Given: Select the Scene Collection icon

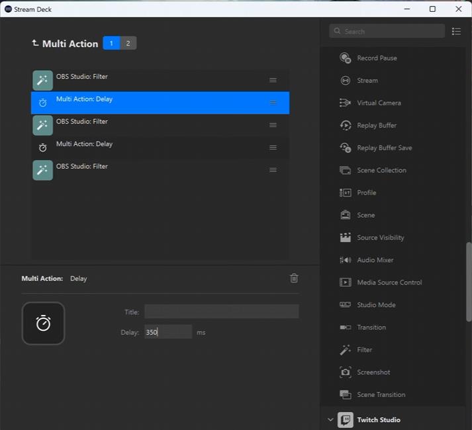Looking at the screenshot, I should pyautogui.click(x=346, y=170).
